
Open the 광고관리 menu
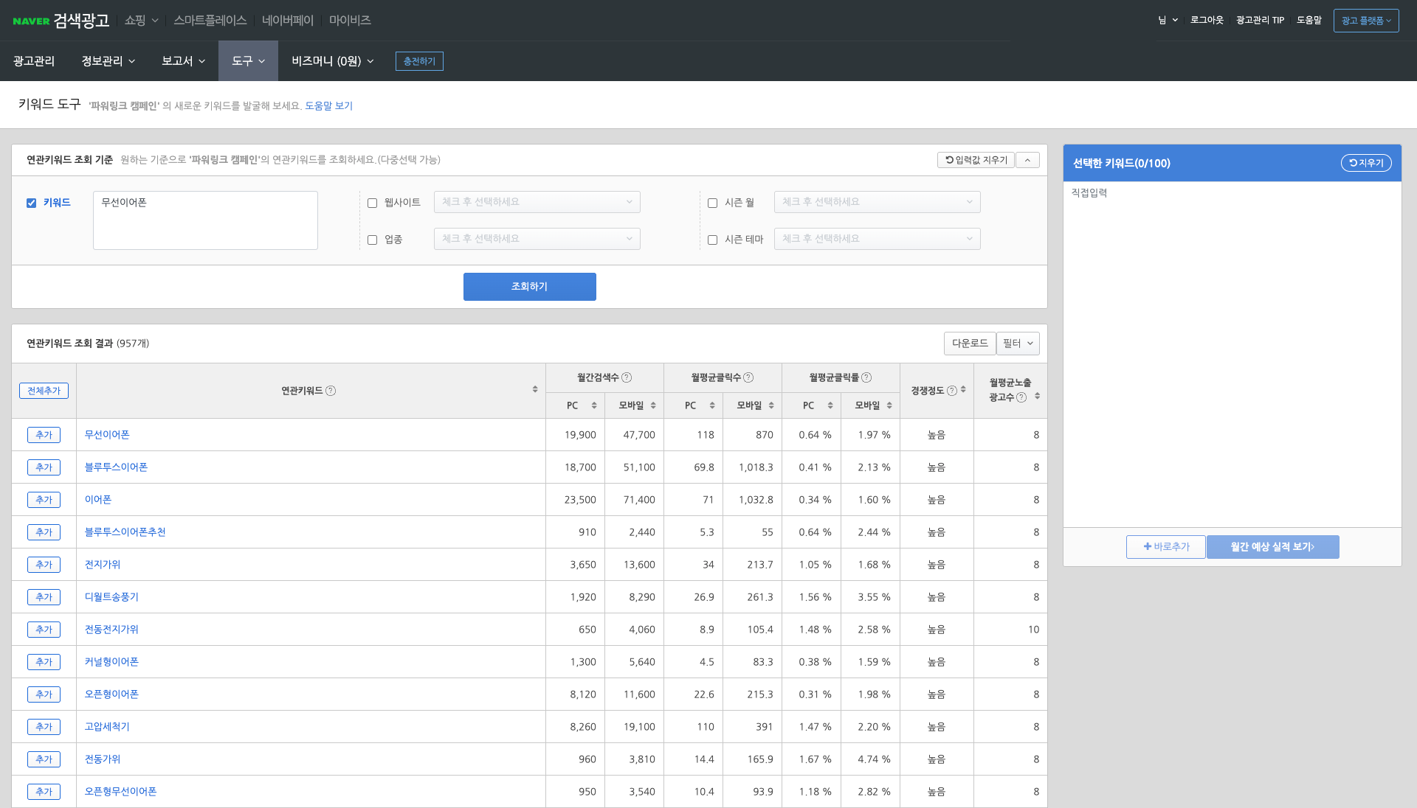pos(34,61)
